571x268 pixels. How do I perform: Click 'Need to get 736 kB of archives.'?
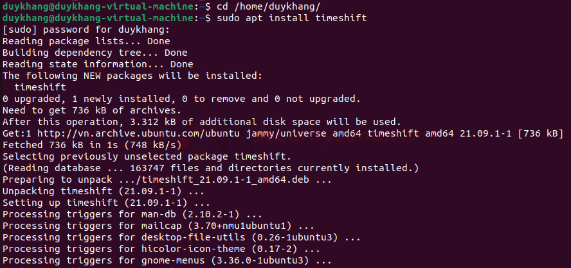pyautogui.click(x=92, y=110)
